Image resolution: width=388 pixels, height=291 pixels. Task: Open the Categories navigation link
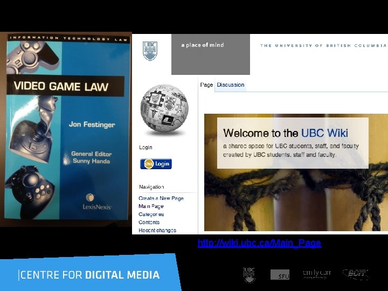[151, 214]
